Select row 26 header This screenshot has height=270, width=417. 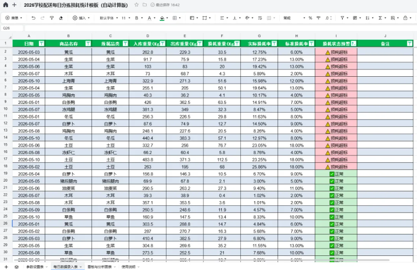(6, 223)
